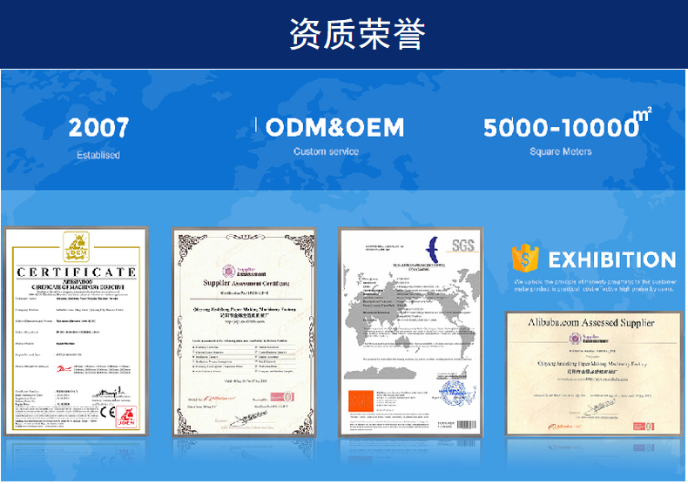Click the EXHIBITION heading text
This screenshot has width=688, height=484.
pyautogui.click(x=611, y=259)
